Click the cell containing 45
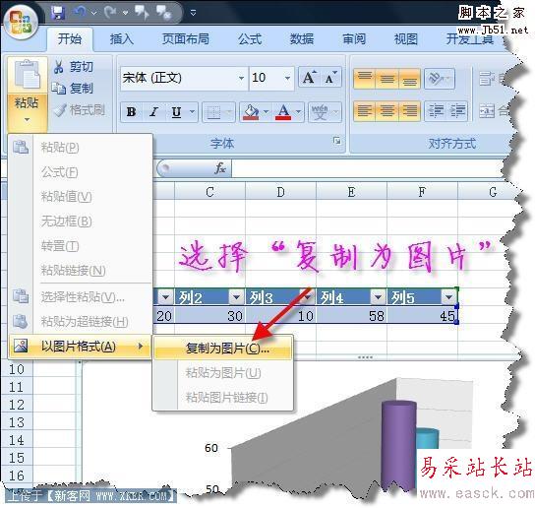This screenshot has width=535, height=508. tap(422, 315)
